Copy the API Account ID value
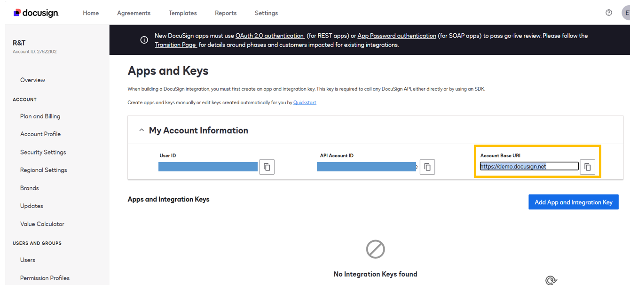 [427, 167]
